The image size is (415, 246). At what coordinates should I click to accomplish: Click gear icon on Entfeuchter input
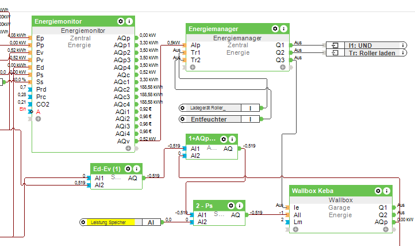tap(182, 119)
